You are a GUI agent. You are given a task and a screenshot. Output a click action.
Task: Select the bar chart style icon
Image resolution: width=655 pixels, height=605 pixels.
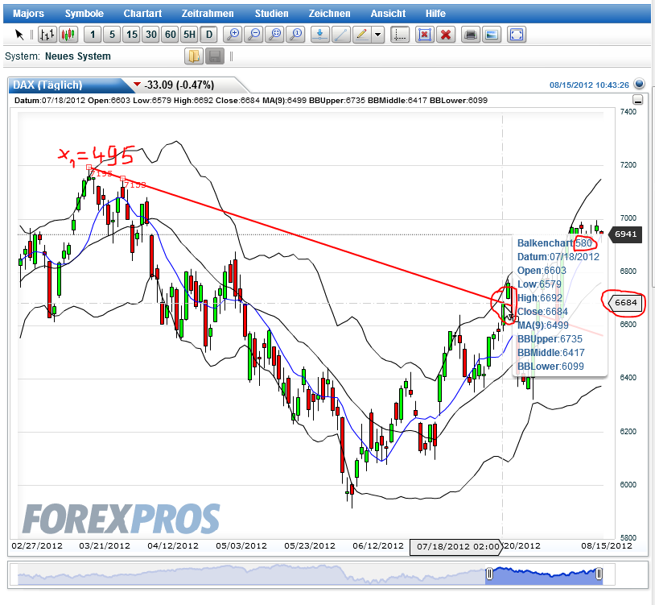48,35
